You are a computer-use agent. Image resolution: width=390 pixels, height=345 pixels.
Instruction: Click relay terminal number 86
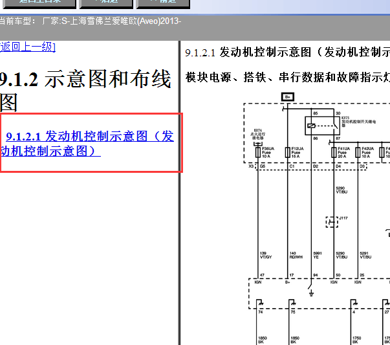pyautogui.click(x=316, y=139)
